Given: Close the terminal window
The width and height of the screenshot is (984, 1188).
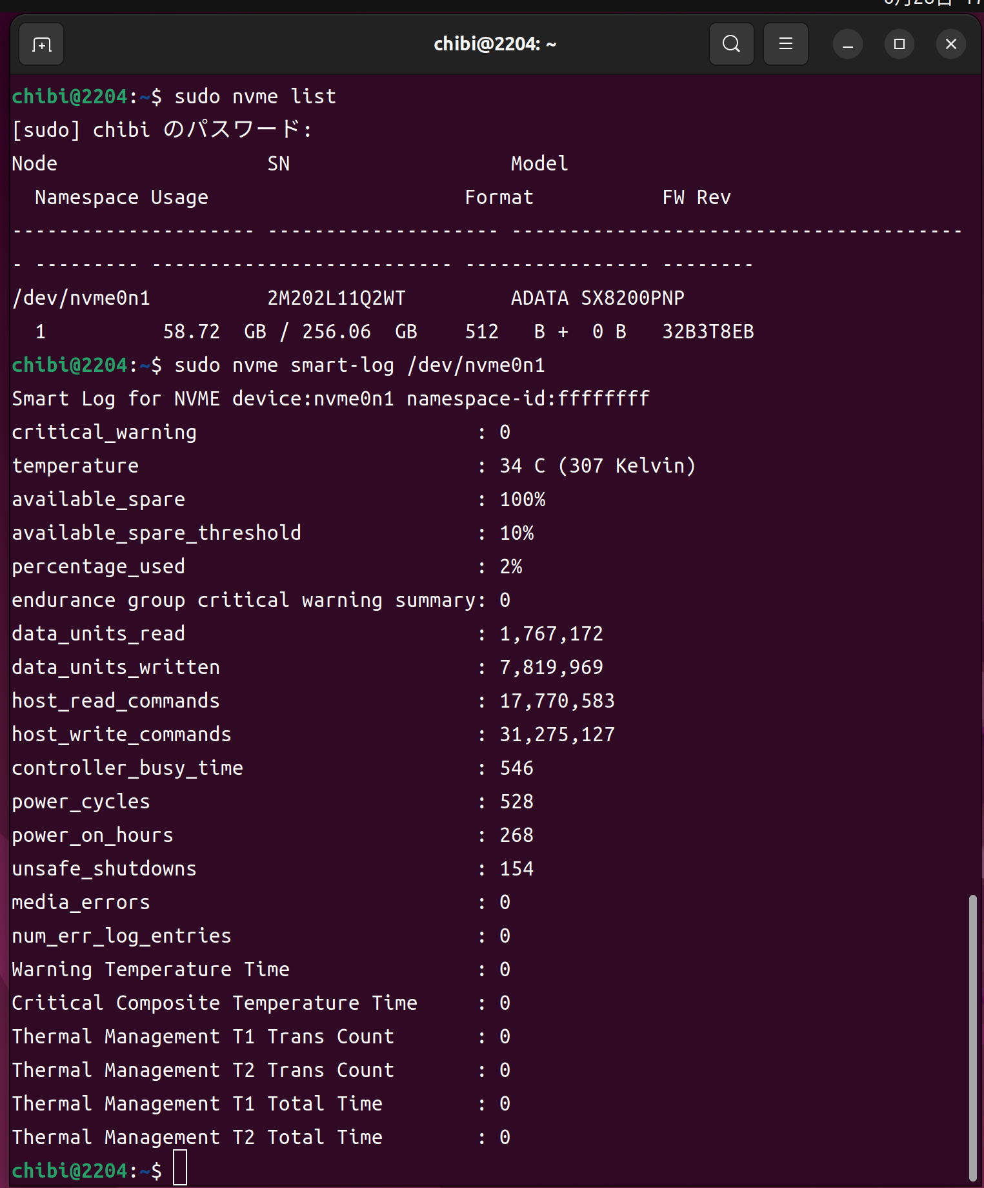Looking at the screenshot, I should click(x=950, y=45).
